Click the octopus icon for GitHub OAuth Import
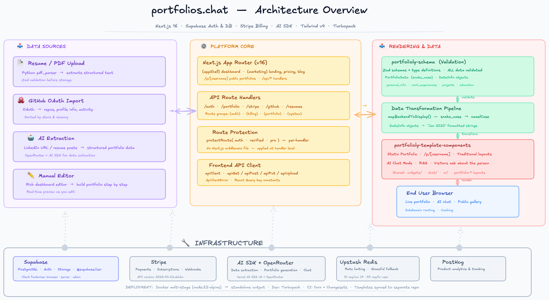 coord(21,100)
